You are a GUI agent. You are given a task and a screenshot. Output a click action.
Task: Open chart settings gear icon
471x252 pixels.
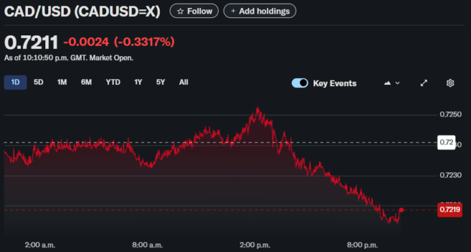click(451, 83)
